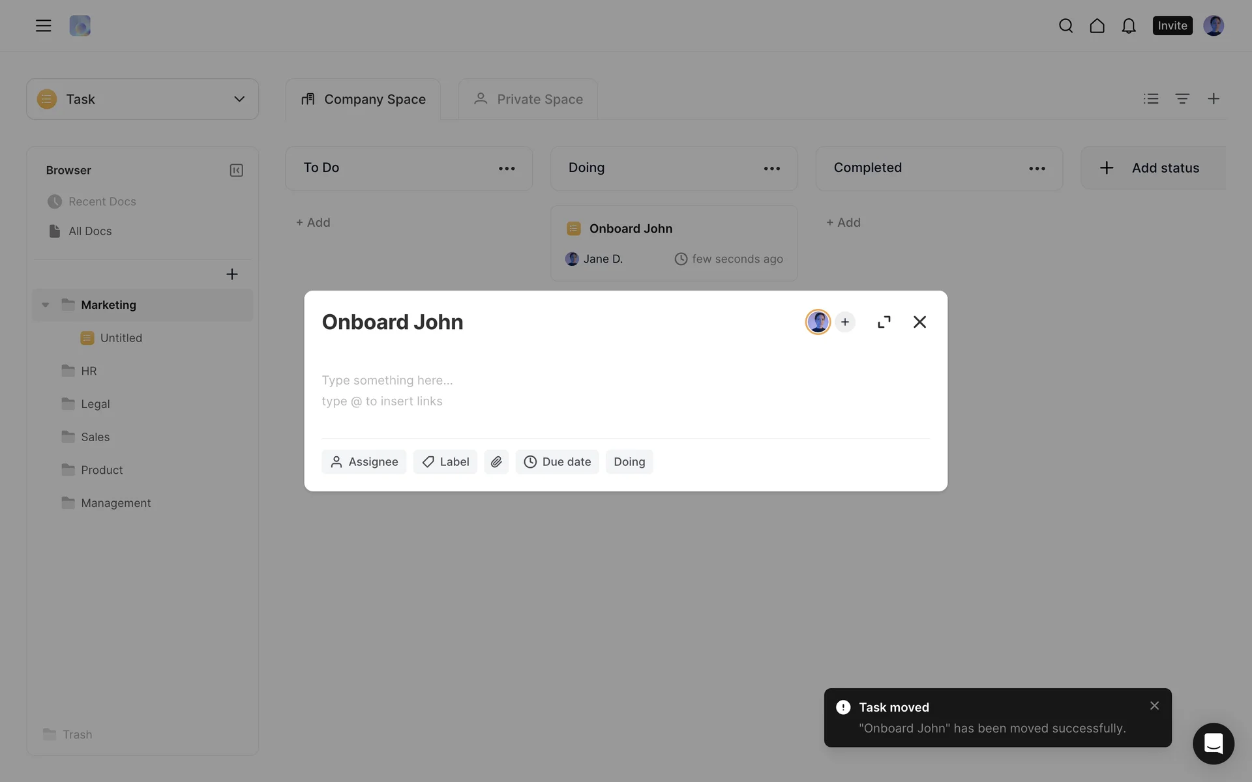Switch to list view icon

1151,98
